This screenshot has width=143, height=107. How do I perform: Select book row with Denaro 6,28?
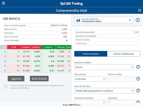pyautogui.click(x=36, y=56)
